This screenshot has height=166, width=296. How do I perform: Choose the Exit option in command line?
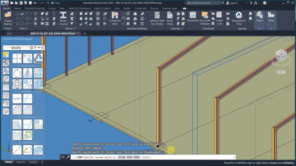point(129,157)
